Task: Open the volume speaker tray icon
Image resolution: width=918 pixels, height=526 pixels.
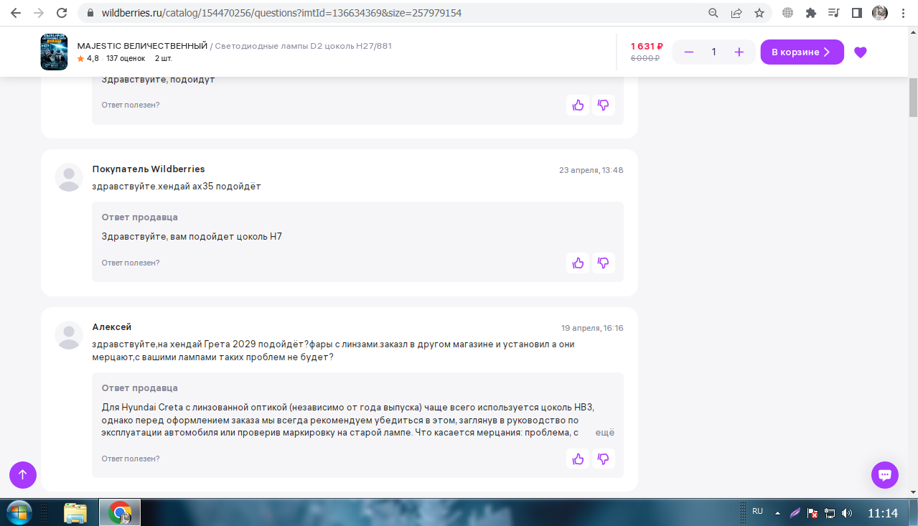Action: pos(847,513)
